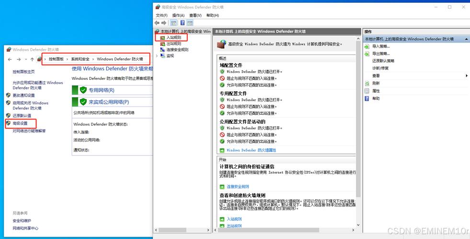The height and width of the screenshot is (239, 470).
Task: Click the center pane scrollbar up arrow
Action: point(358,39)
